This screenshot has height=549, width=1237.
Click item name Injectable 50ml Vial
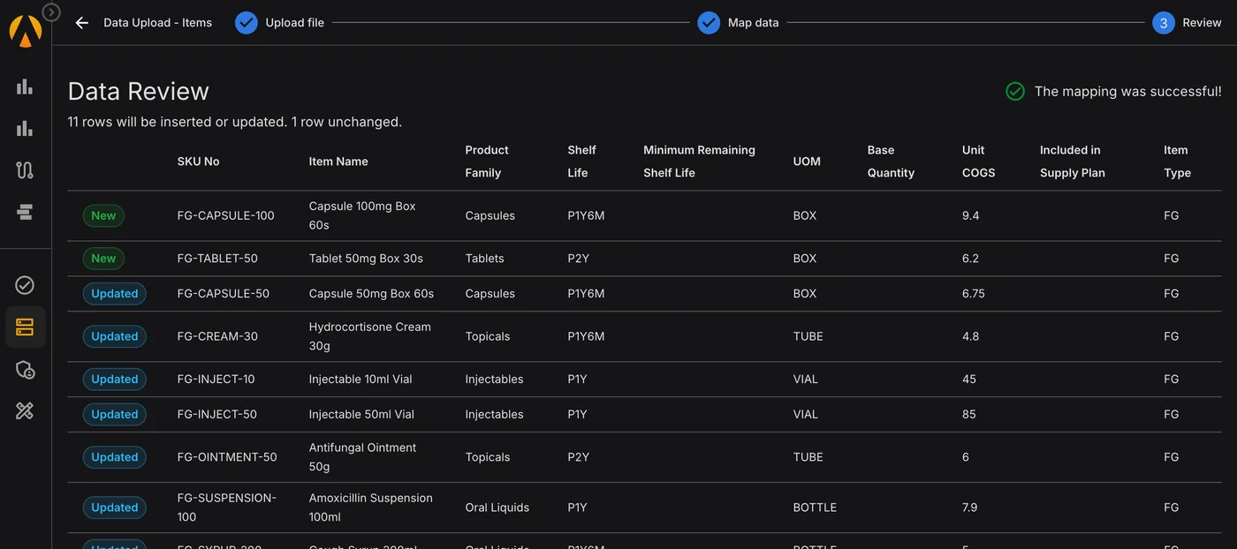pyautogui.click(x=361, y=415)
